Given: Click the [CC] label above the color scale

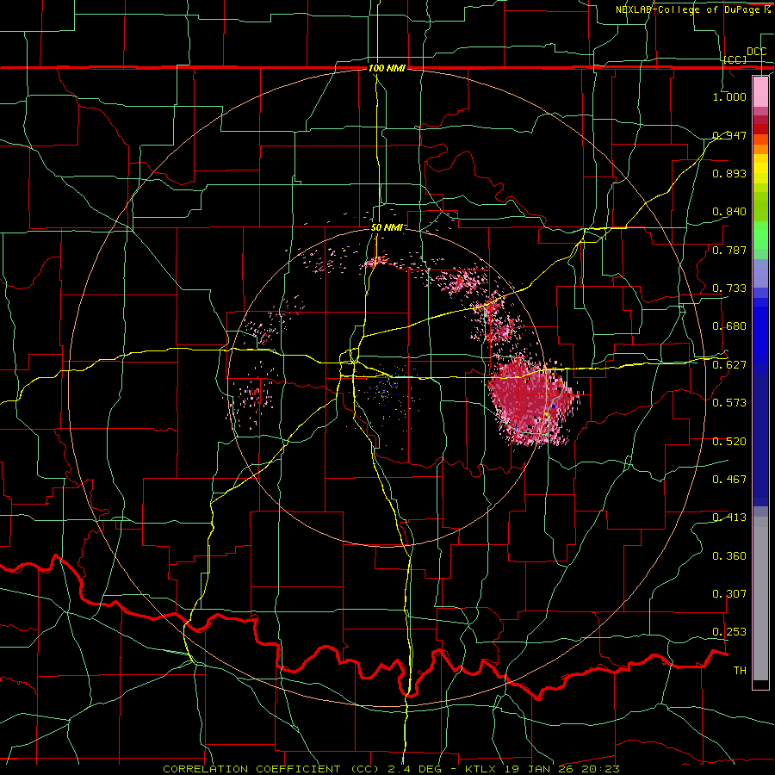Looking at the screenshot, I should [735, 59].
